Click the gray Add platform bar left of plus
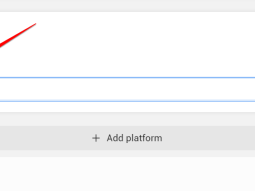The image size is (255, 191). click(45, 138)
